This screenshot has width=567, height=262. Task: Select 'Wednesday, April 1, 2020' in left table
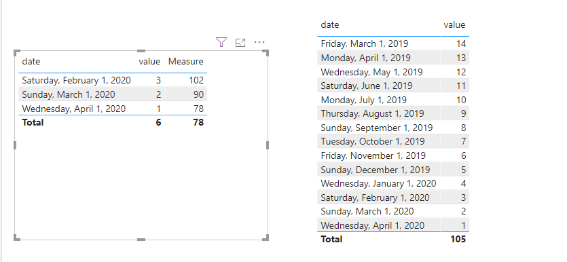pyautogui.click(x=74, y=109)
